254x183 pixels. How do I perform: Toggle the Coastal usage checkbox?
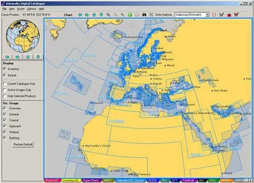[x=5, y=120]
